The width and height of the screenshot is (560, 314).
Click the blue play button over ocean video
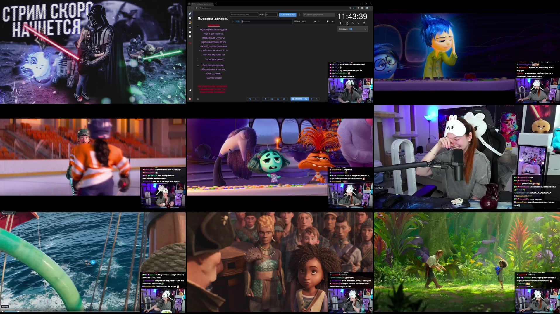(93, 262)
